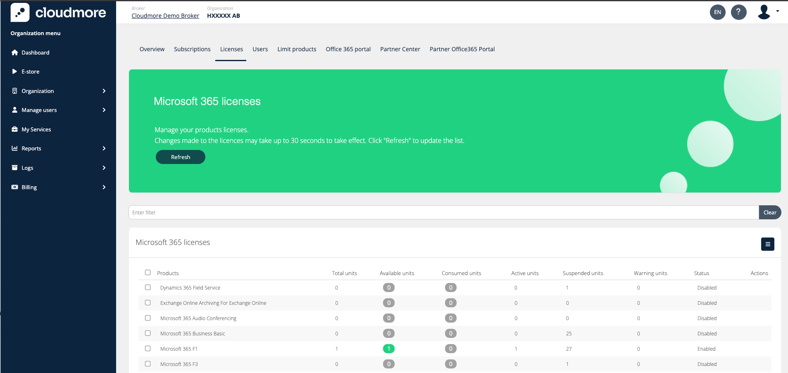Open My Services in the sidebar

(15, 129)
